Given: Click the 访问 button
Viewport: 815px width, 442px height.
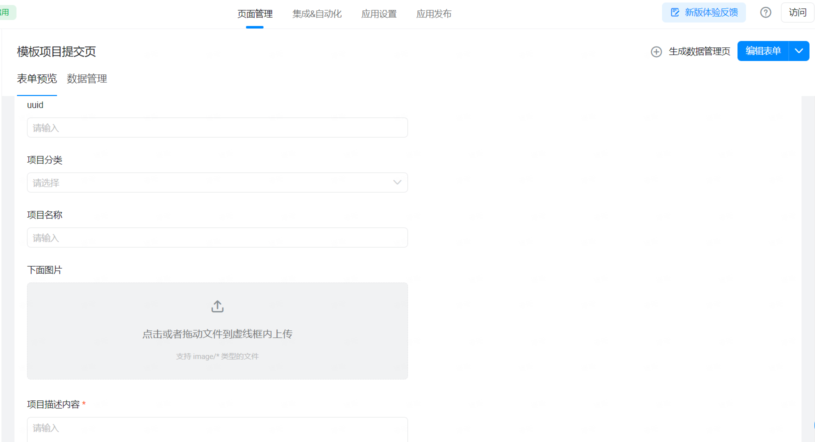Looking at the screenshot, I should coord(797,12).
